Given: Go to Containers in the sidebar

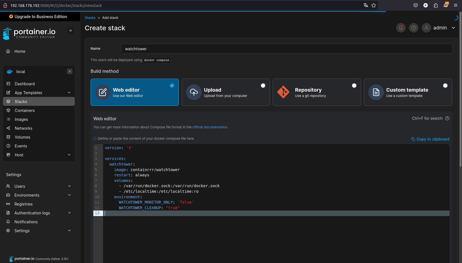Looking at the screenshot, I should pos(25,111).
